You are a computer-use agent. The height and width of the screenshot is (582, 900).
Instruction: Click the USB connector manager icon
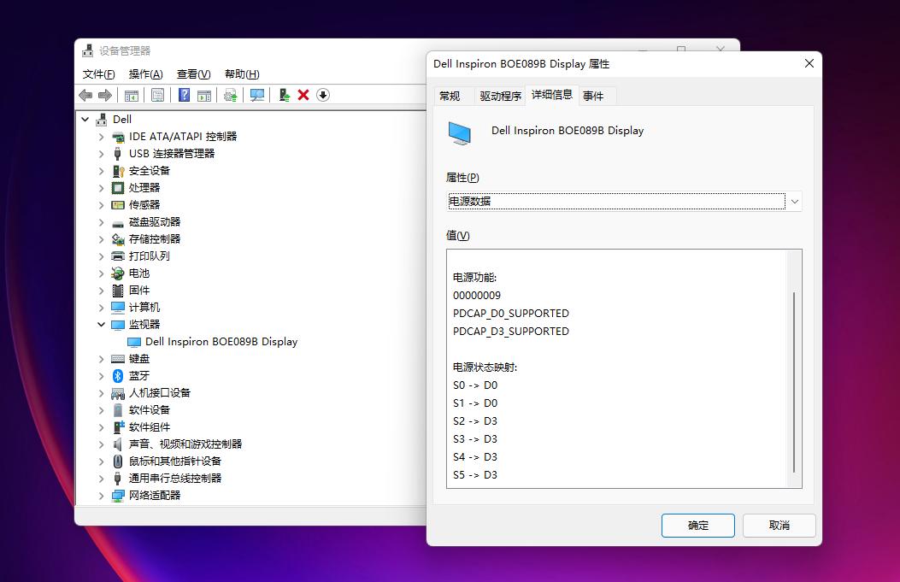point(118,154)
